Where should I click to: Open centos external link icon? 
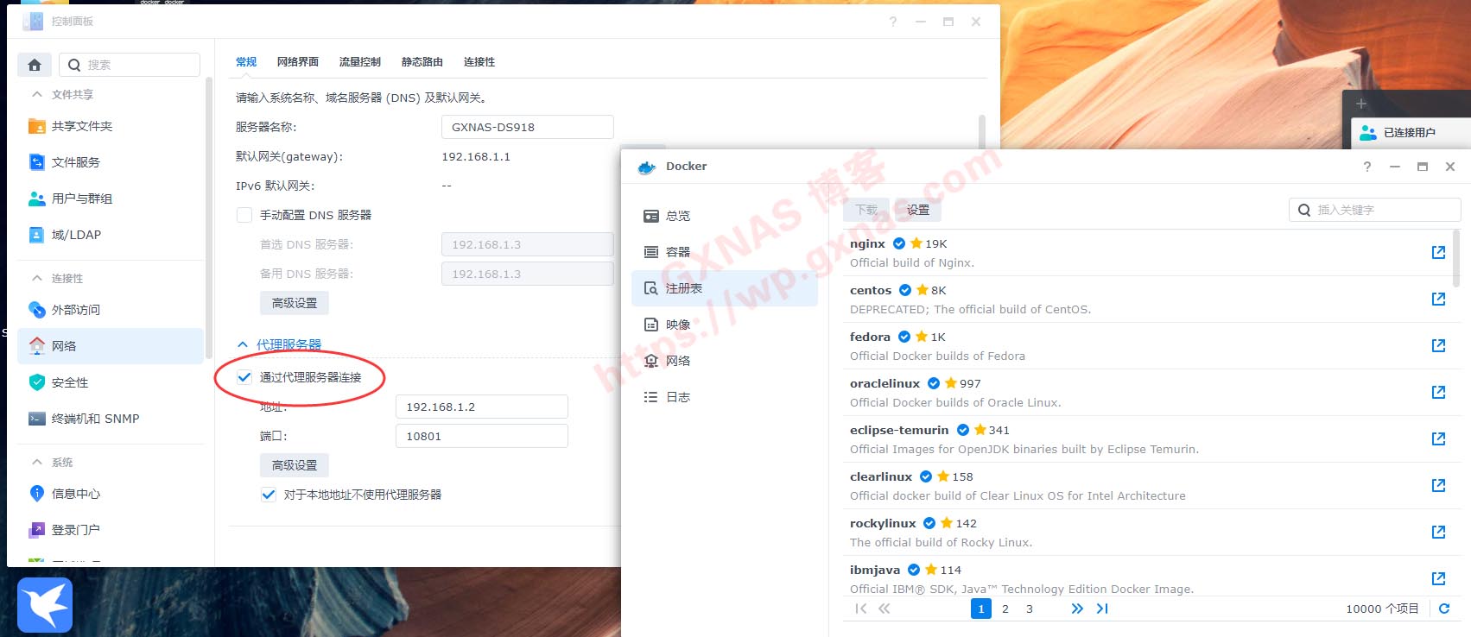[x=1438, y=299]
